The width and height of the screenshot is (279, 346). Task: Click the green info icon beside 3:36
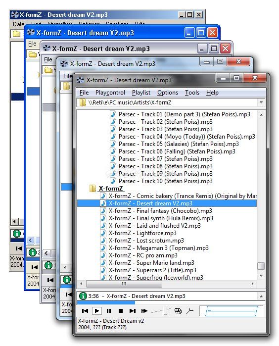pos(83,296)
